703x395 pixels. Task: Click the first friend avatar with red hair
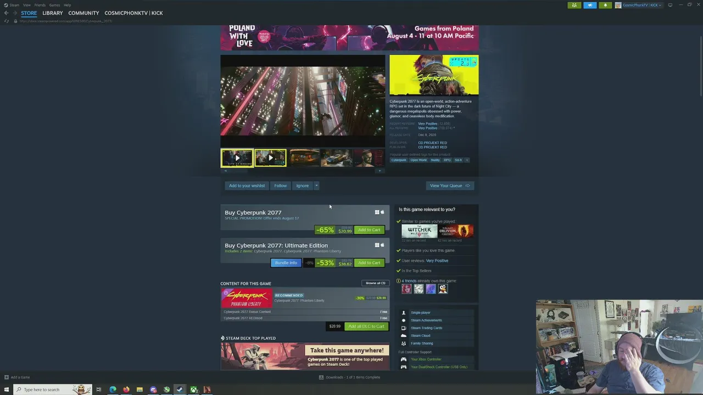[406, 289]
